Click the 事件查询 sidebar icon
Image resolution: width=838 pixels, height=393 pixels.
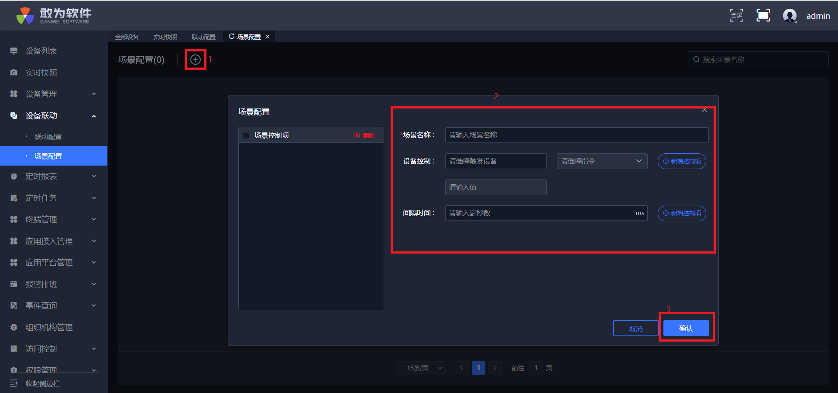14,306
